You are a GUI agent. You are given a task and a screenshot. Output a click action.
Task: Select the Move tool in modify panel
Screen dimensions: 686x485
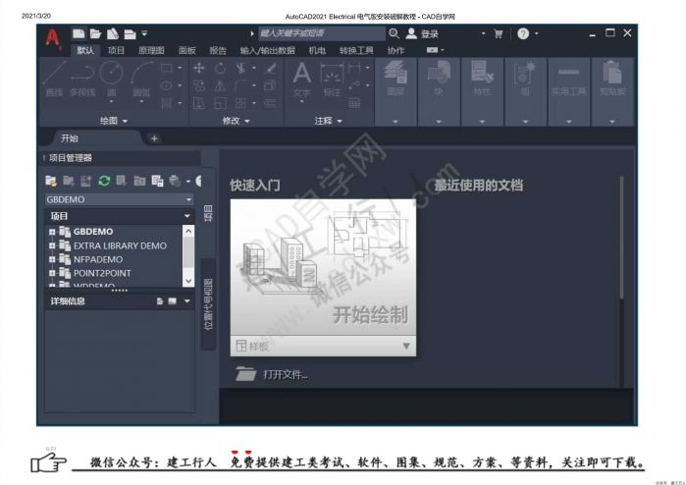[x=199, y=68]
